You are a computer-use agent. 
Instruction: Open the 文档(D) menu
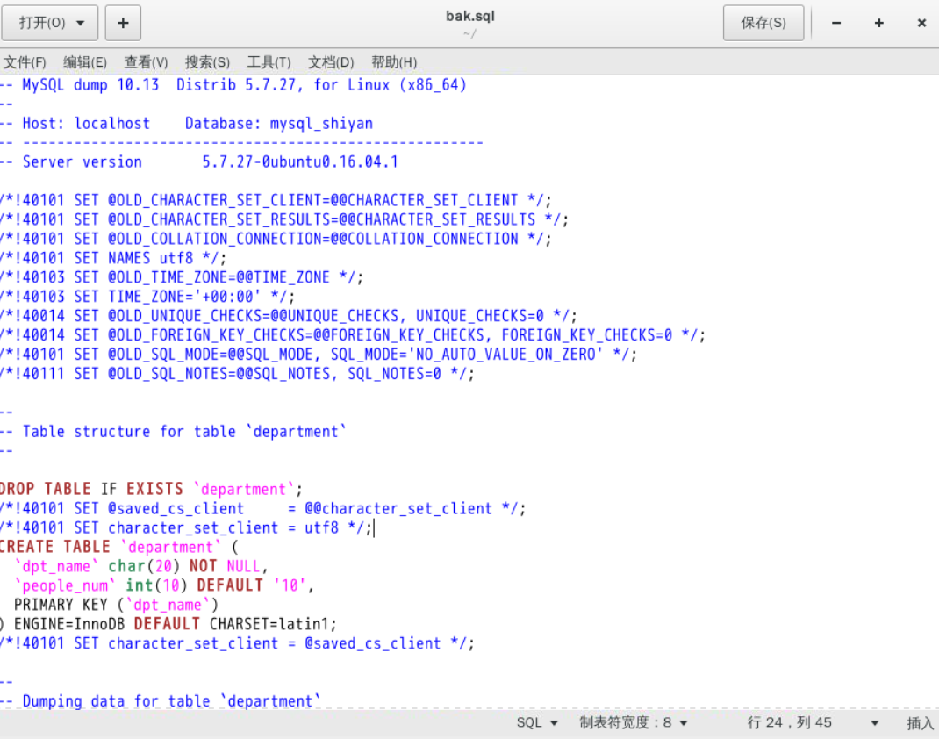coord(331,62)
